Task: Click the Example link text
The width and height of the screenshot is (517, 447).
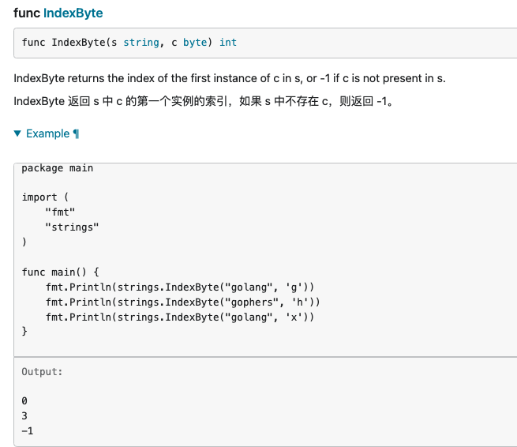Action: pos(47,134)
